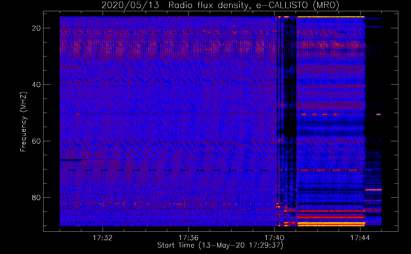Click the 17:40 time tick label
This screenshot has height=254, width=411.
274,238
